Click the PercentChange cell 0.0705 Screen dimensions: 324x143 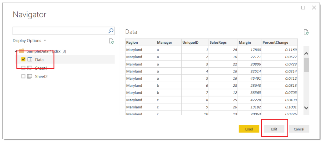(x=280, y=93)
